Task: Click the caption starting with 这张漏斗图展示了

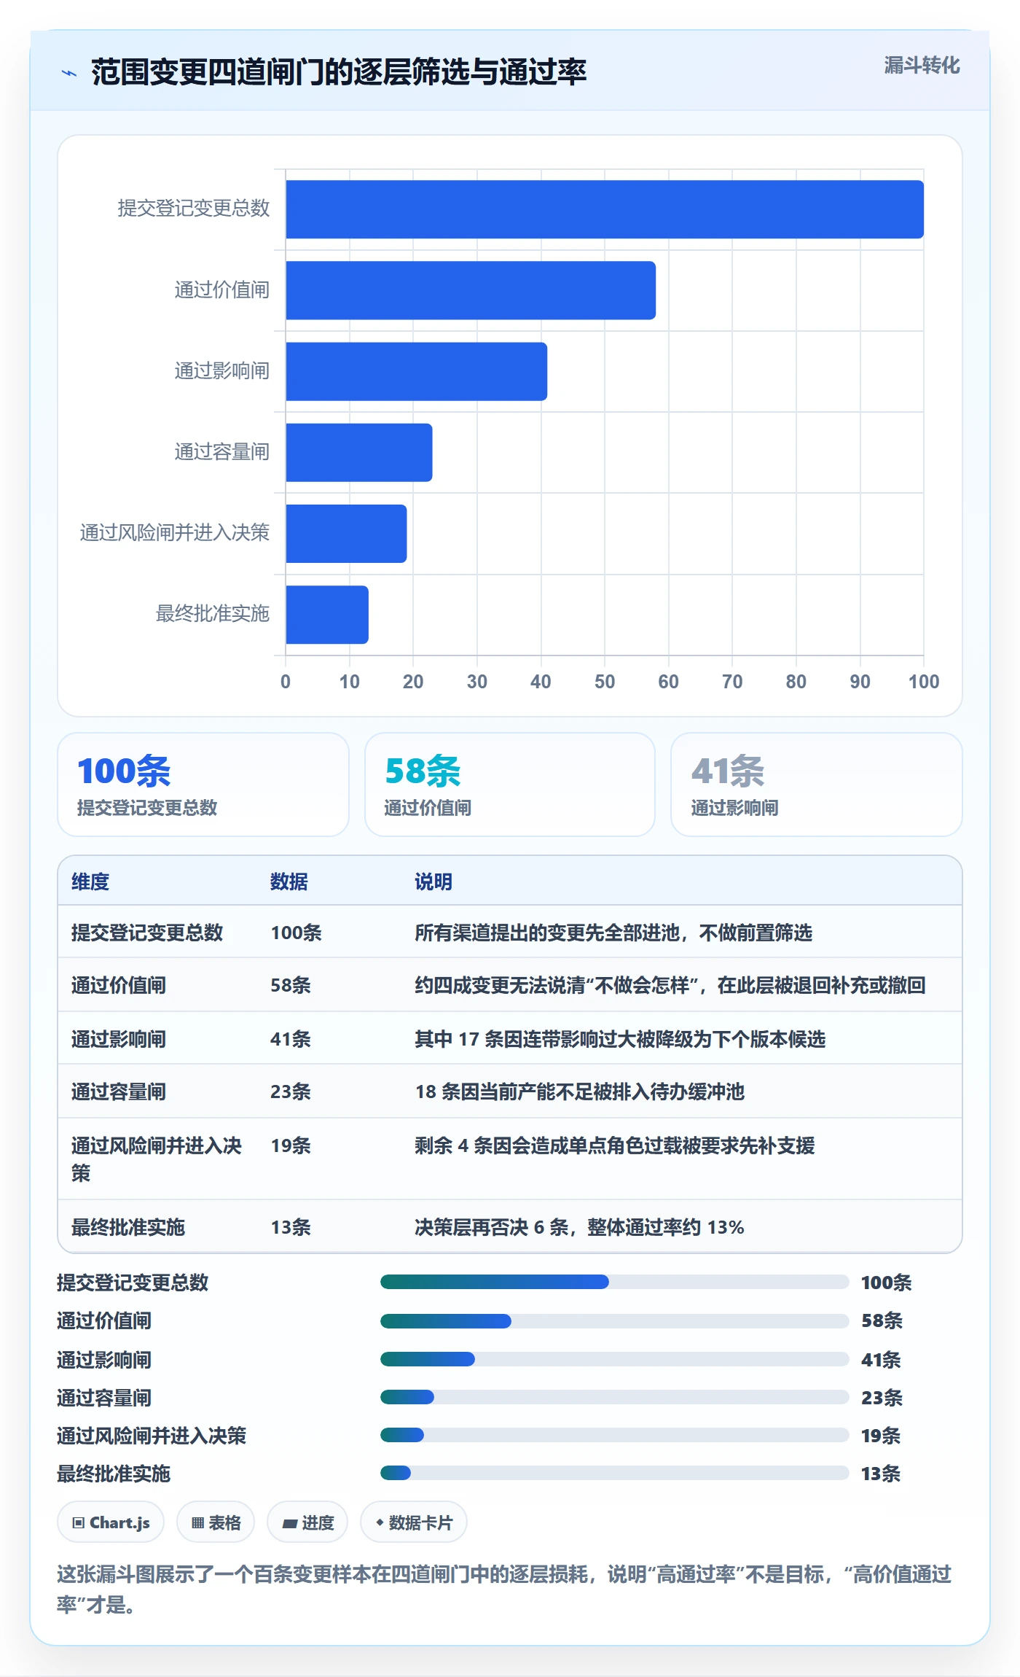Action: pos(504,1590)
